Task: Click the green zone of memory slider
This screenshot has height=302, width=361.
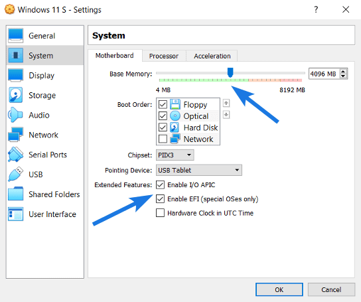Action: click(204, 80)
